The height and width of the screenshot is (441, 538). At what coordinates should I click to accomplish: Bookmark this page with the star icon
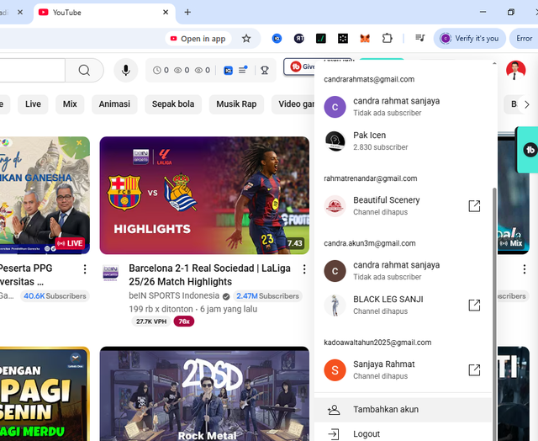click(x=246, y=39)
